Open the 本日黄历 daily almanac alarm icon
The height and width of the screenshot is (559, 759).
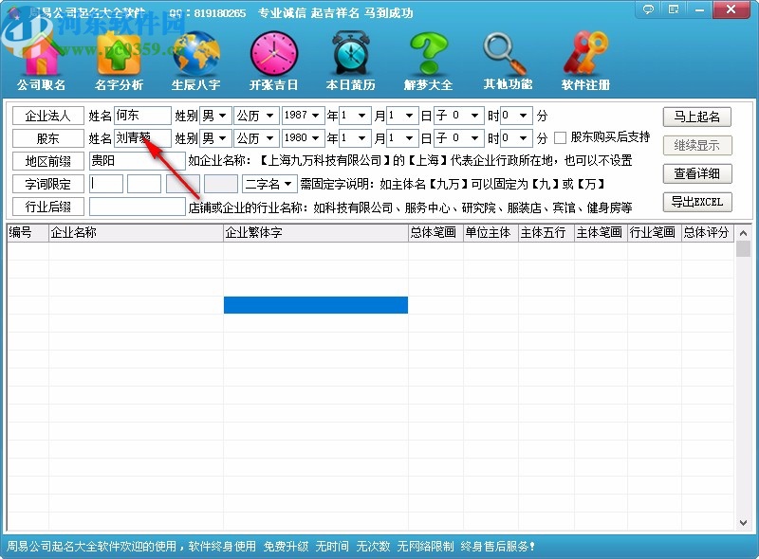tap(349, 57)
